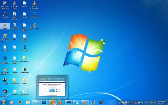Screen dimensions: 168x105
Task: Switch to Firefox in the taskbar
Action: 60,103
